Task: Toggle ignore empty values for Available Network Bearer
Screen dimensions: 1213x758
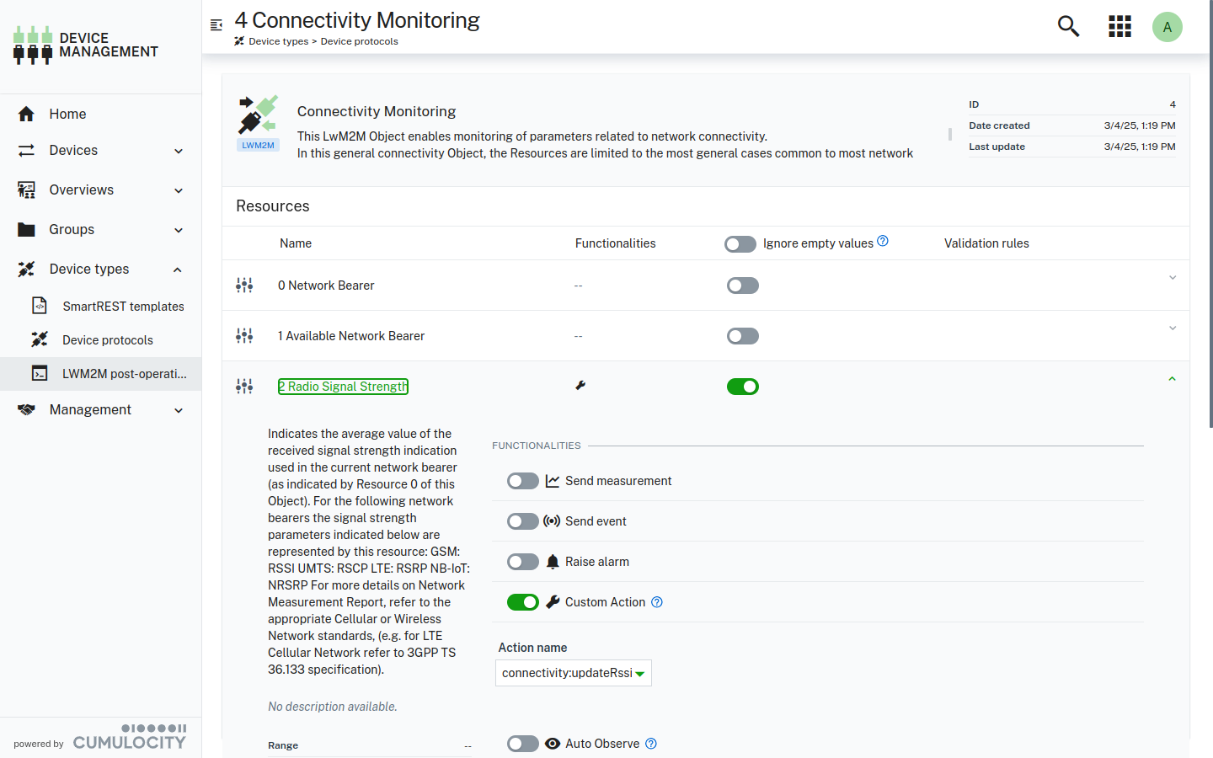Action: click(742, 336)
